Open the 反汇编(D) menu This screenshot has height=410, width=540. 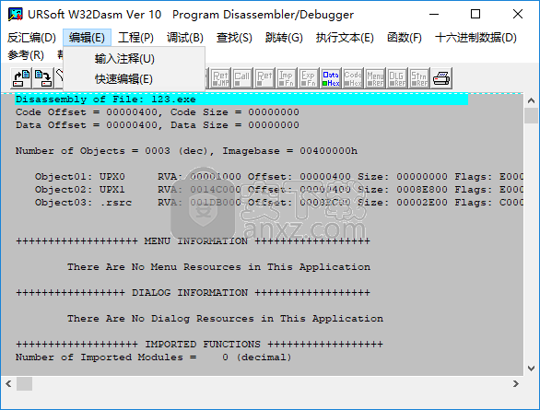click(31, 37)
